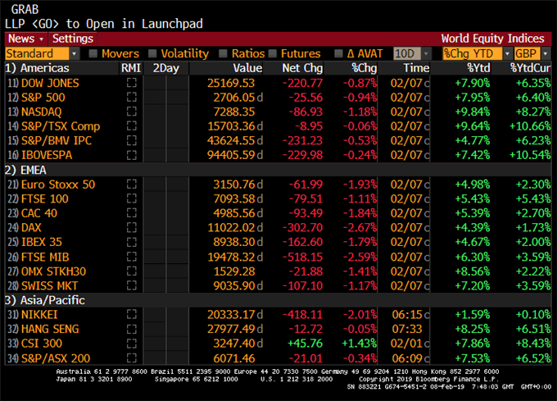Open the RMI icon for NASDAQ
Viewport: 557px width, 401px height.
(131, 112)
